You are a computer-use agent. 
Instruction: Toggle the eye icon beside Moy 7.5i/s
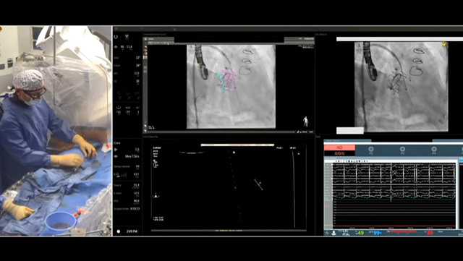pyautogui.click(x=116, y=156)
